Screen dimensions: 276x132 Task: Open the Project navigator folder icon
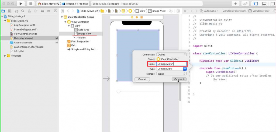(3, 11)
